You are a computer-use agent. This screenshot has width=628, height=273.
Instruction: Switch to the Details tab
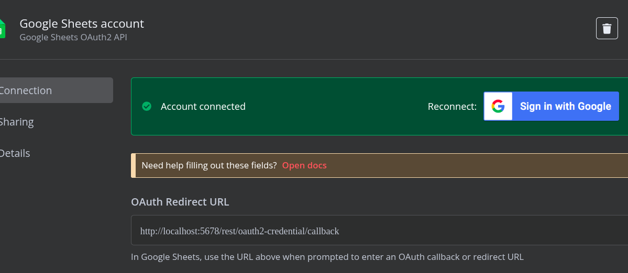(15, 153)
